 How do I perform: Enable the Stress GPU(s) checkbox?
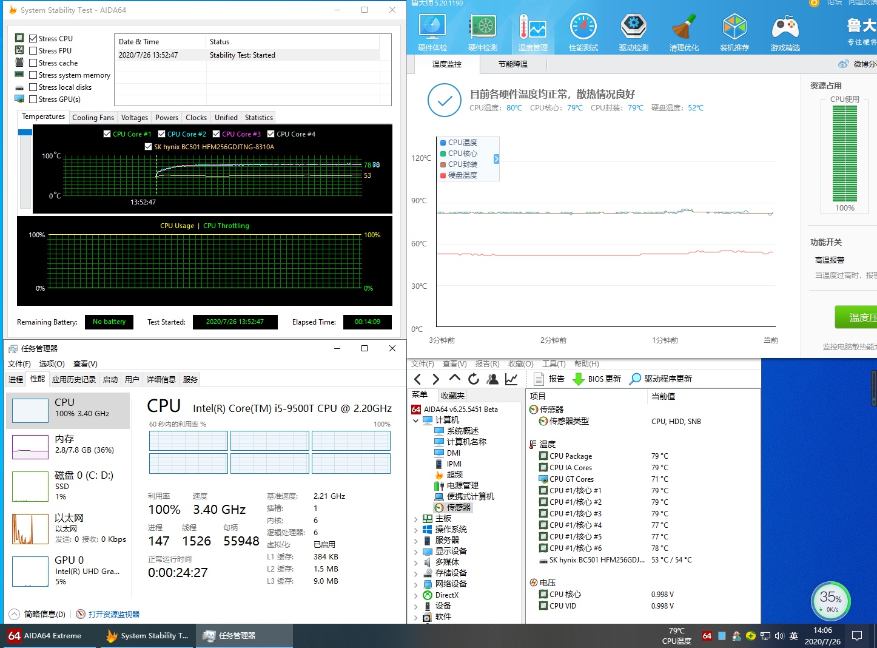[x=33, y=99]
